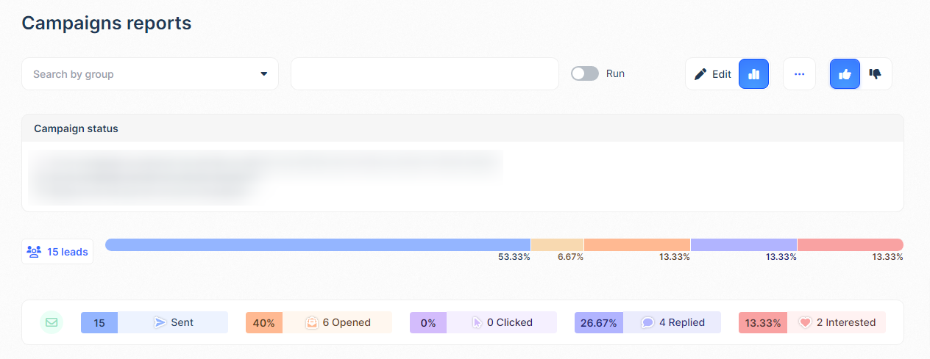Click the thumbs down icon
The image size is (930, 359).
coord(876,74)
